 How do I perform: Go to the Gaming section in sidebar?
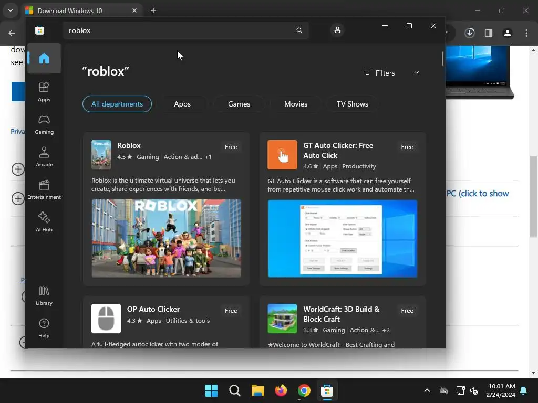pyautogui.click(x=44, y=124)
